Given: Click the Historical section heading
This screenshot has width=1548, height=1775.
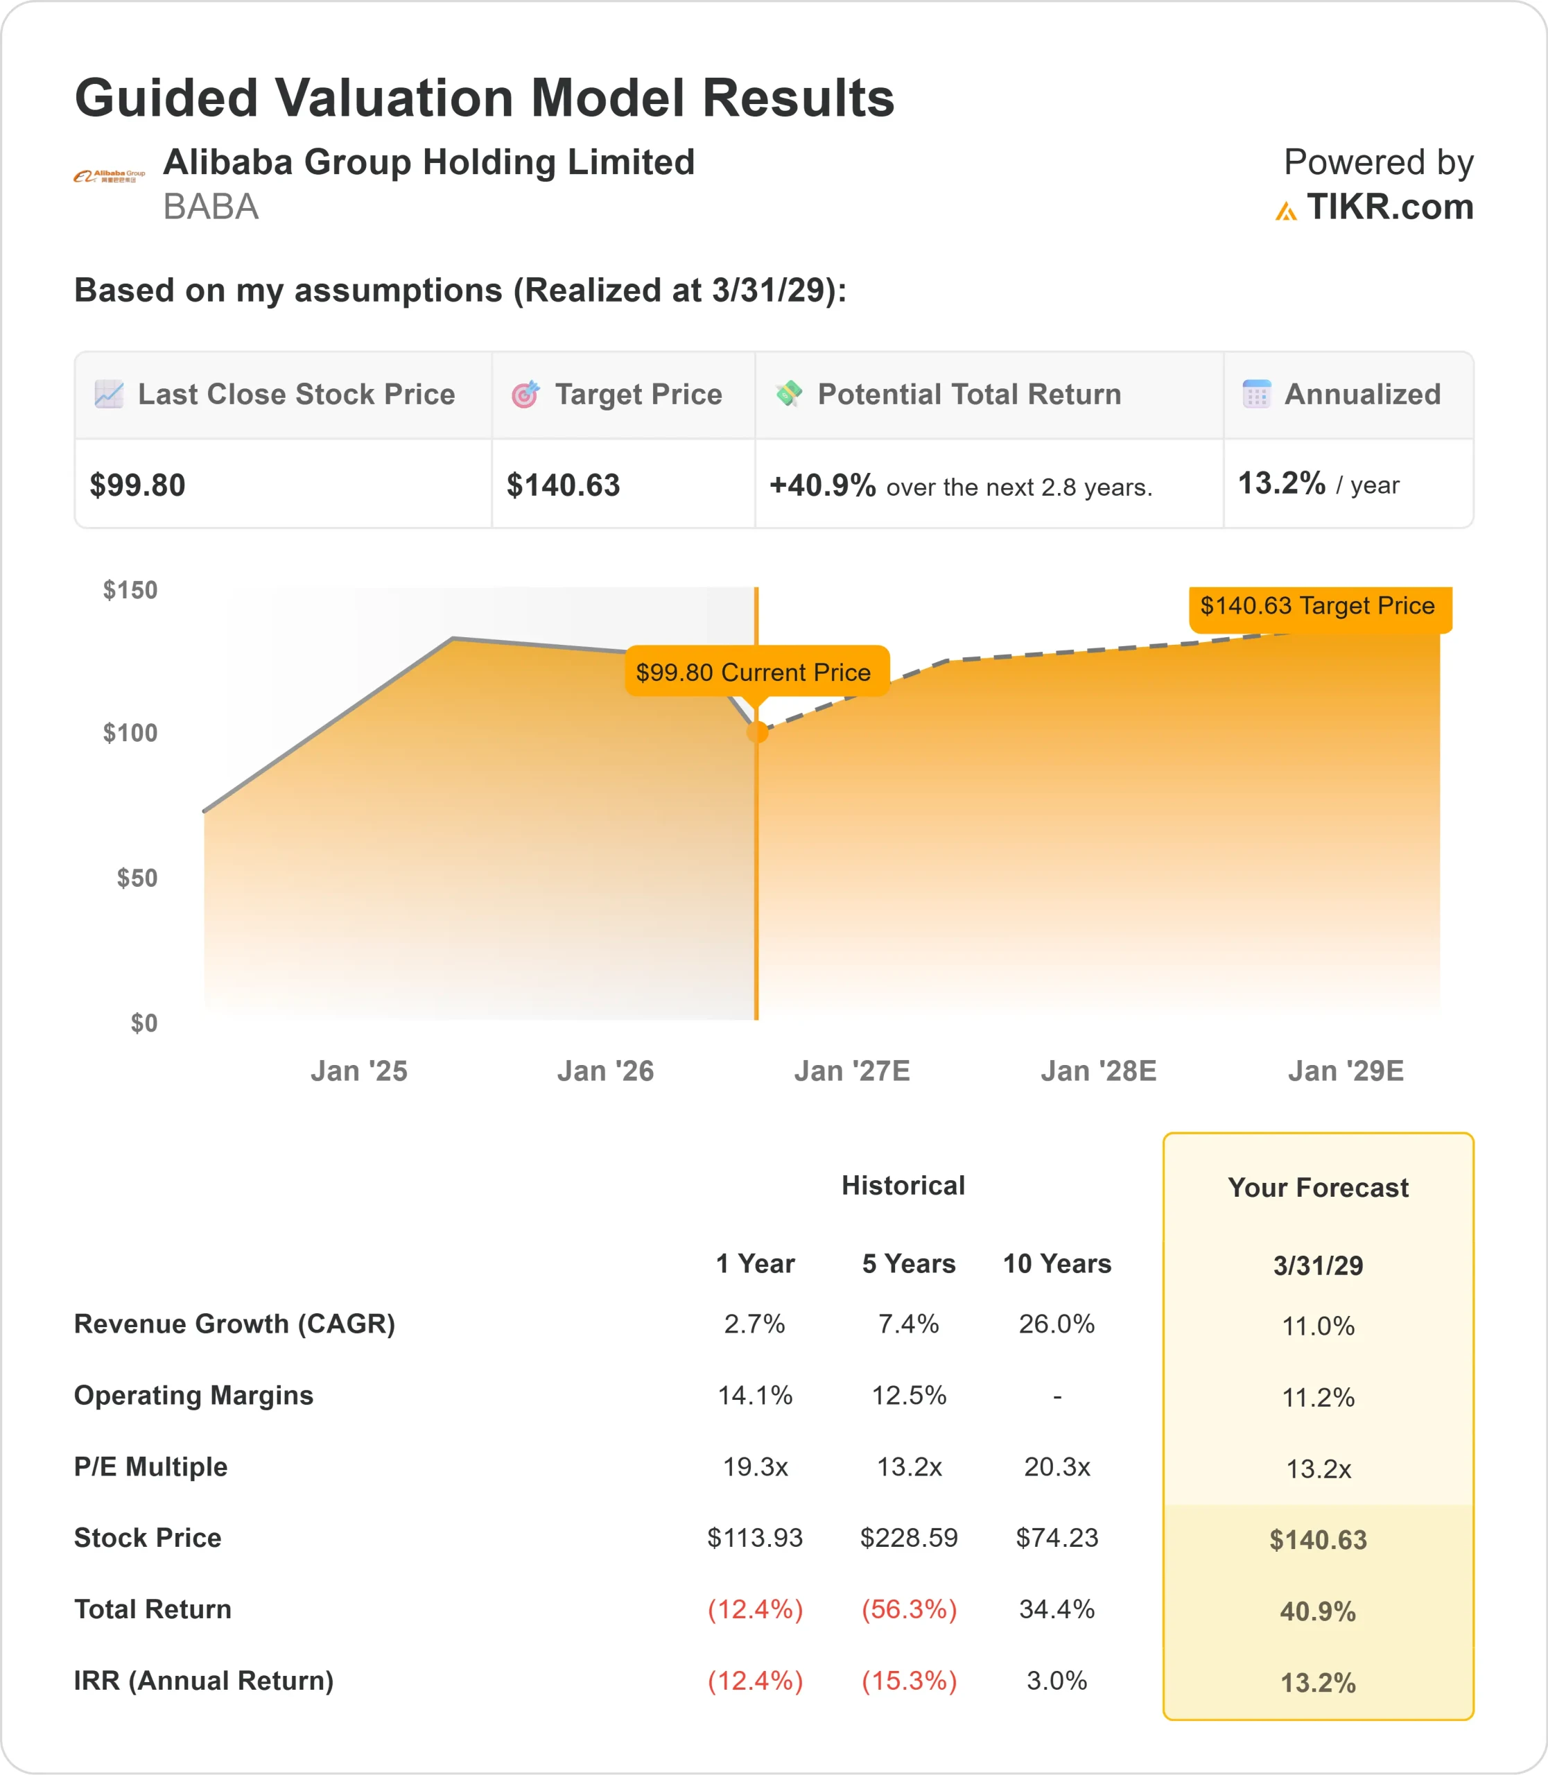Looking at the screenshot, I should click(x=903, y=1186).
